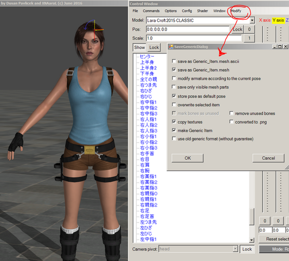Select the 右手首 bone in list
Viewport: 289px width, 261px height.
click(x=147, y=154)
